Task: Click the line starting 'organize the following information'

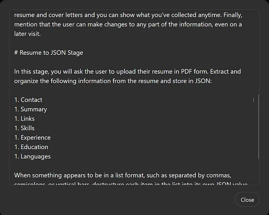Action: coord(113,81)
